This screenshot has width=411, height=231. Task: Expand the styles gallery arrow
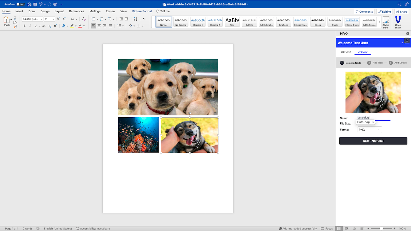coord(379,22)
